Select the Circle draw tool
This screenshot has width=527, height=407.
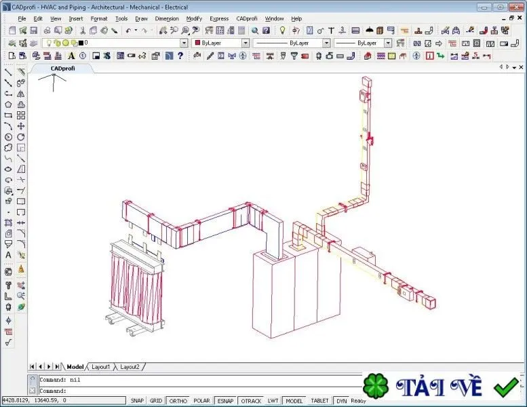8,137
